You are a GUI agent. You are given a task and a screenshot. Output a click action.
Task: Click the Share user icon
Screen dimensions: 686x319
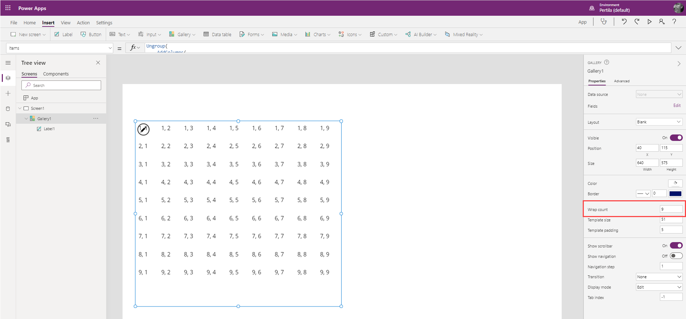(662, 22)
